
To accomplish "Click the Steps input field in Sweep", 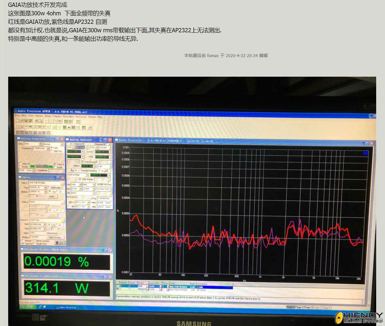I will coord(38,233).
